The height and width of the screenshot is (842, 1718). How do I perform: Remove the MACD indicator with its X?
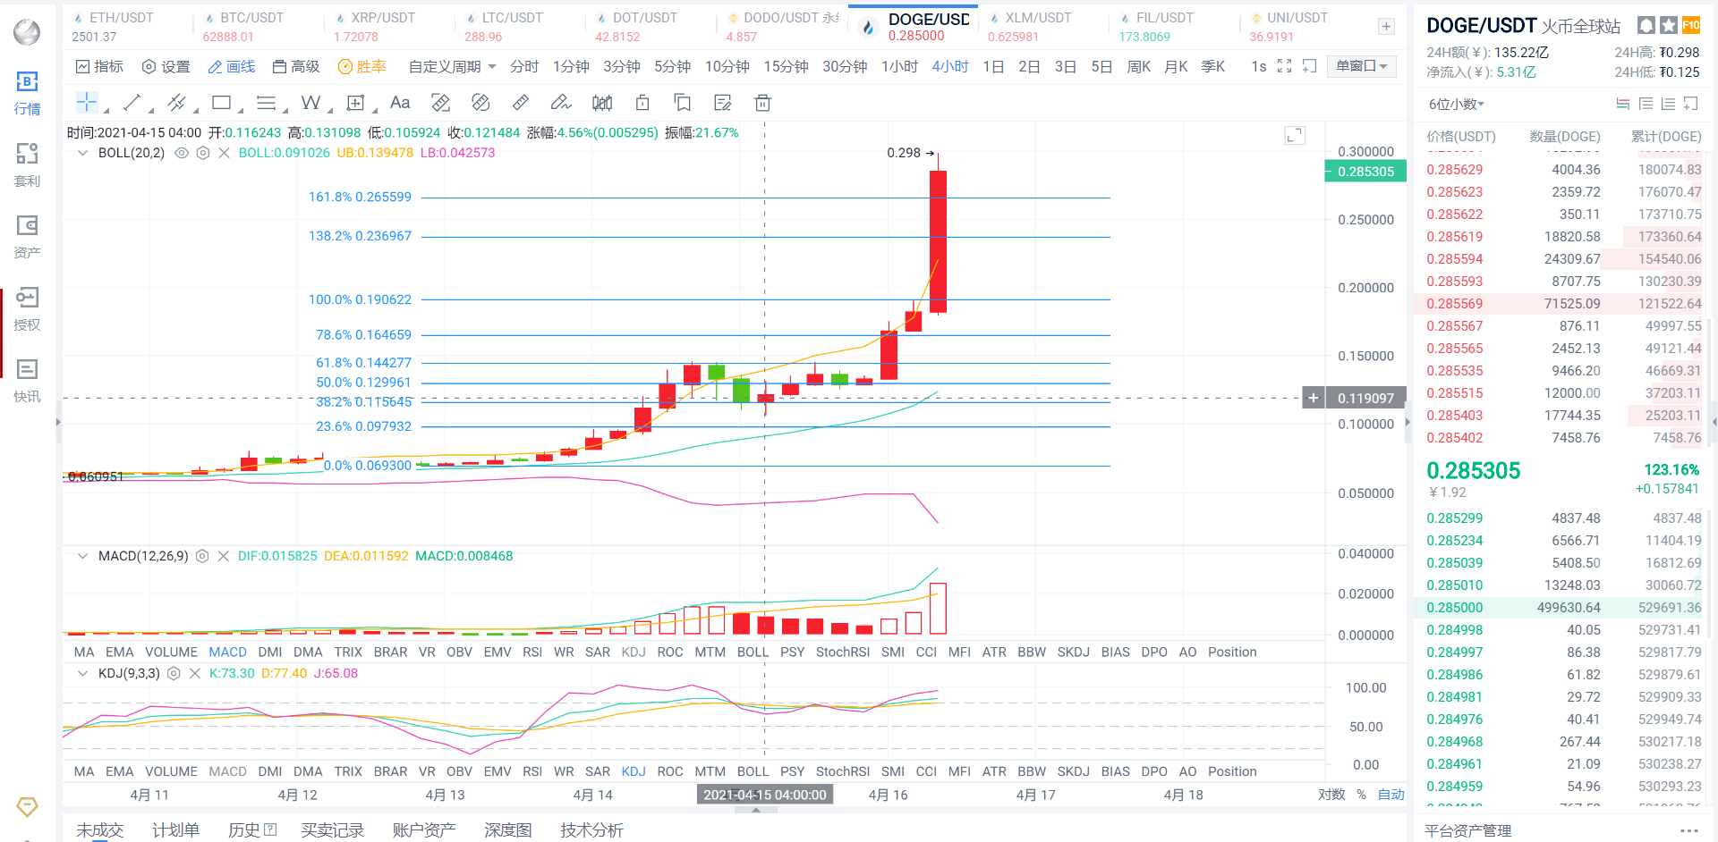[x=224, y=556]
